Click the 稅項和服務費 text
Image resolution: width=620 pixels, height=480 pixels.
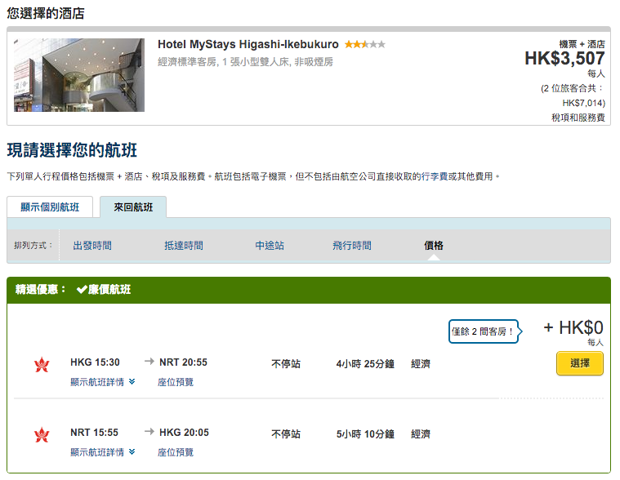pyautogui.click(x=578, y=118)
